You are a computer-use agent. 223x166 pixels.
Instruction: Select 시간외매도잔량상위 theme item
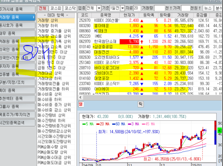[x=56, y=142]
